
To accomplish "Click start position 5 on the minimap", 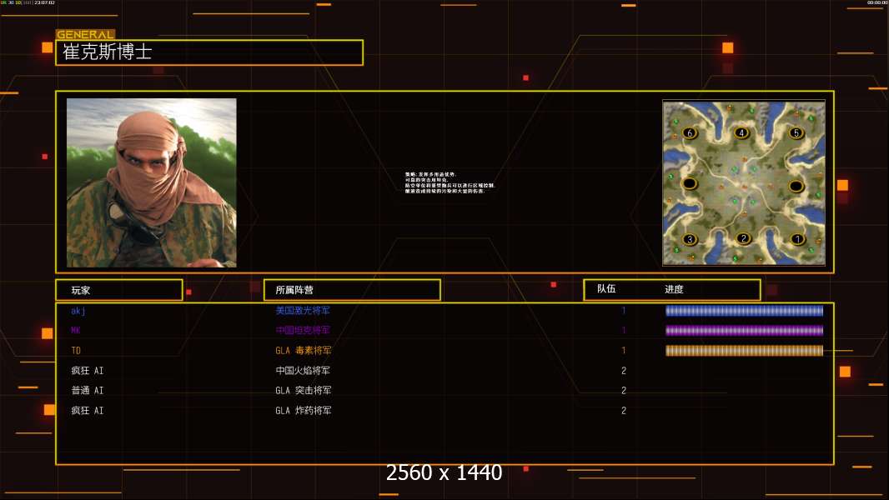I will point(796,132).
